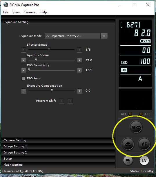156x177 pixels.
Task: Decrease shutter speed with left arrow
Action: pos(23,50)
